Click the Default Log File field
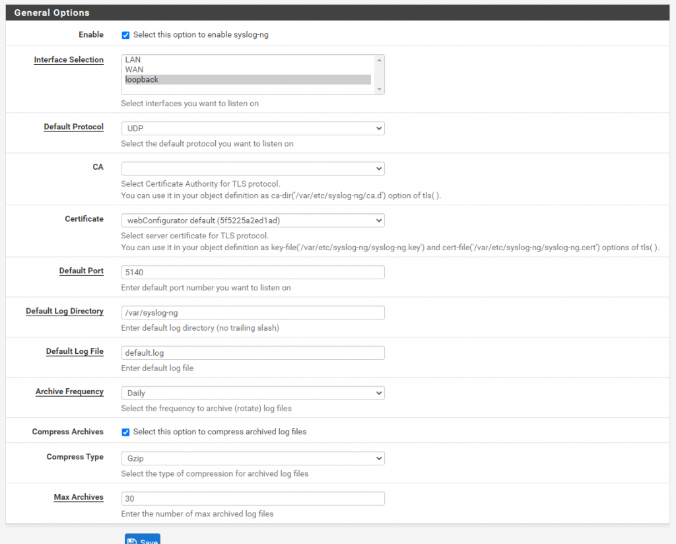 [x=253, y=353]
